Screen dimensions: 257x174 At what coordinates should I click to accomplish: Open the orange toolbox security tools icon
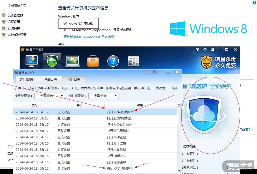pos(93,61)
